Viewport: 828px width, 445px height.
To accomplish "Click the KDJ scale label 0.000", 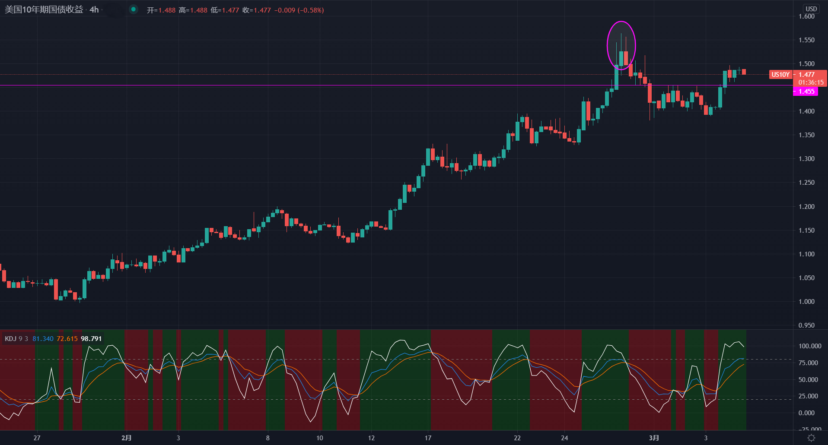I will pos(806,413).
